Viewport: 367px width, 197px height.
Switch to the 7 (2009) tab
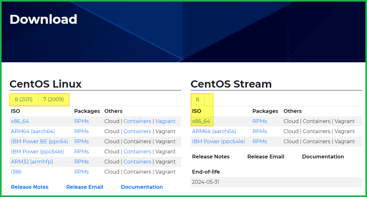click(53, 99)
